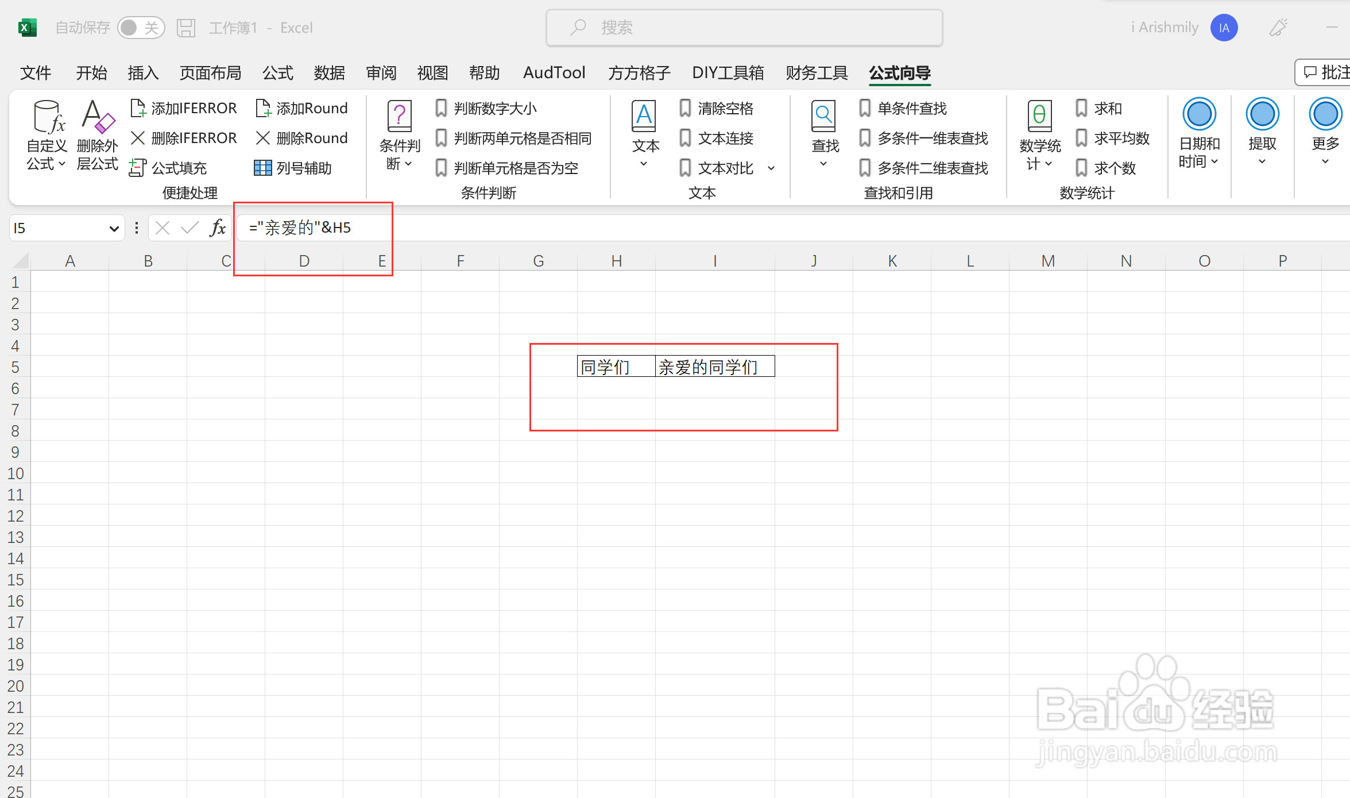Select cell H5 containing 同学们
The height and width of the screenshot is (798, 1350).
tap(616, 367)
